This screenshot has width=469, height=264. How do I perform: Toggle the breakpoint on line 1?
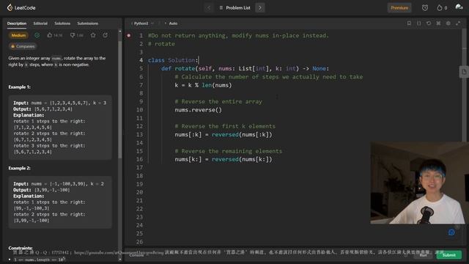[129, 35]
